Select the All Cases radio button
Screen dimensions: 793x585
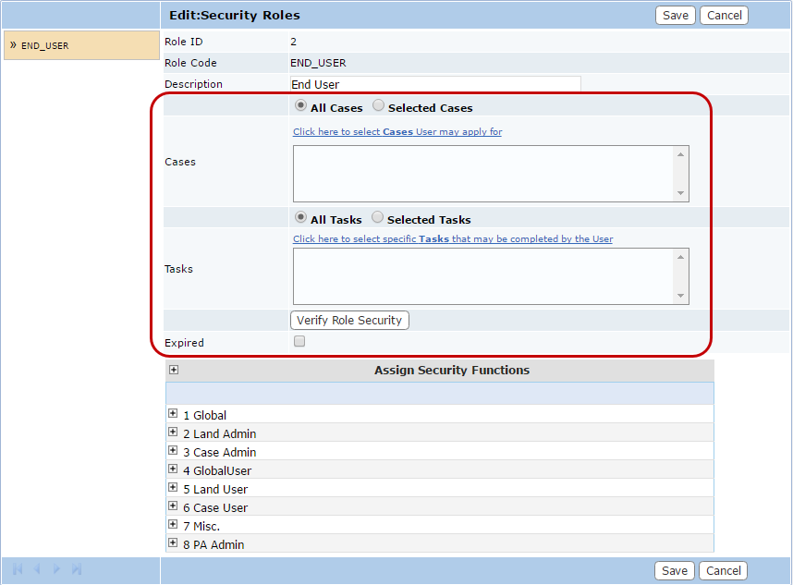coord(300,106)
